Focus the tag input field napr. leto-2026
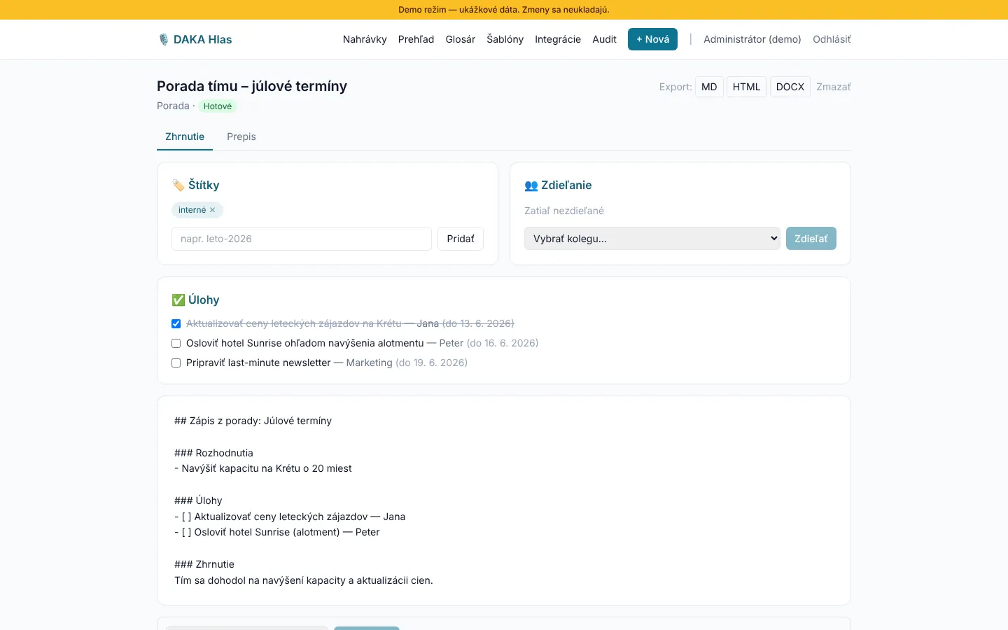The width and height of the screenshot is (1008, 630). click(x=302, y=239)
